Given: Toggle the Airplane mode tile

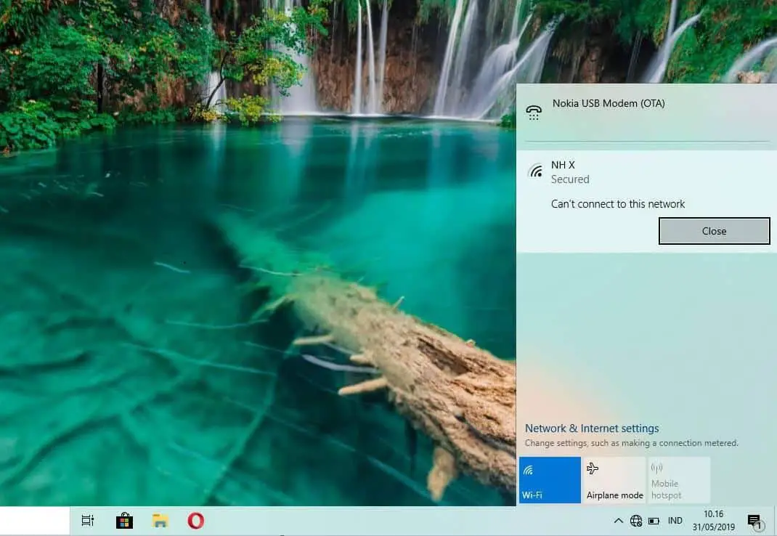Looking at the screenshot, I should coord(614,480).
